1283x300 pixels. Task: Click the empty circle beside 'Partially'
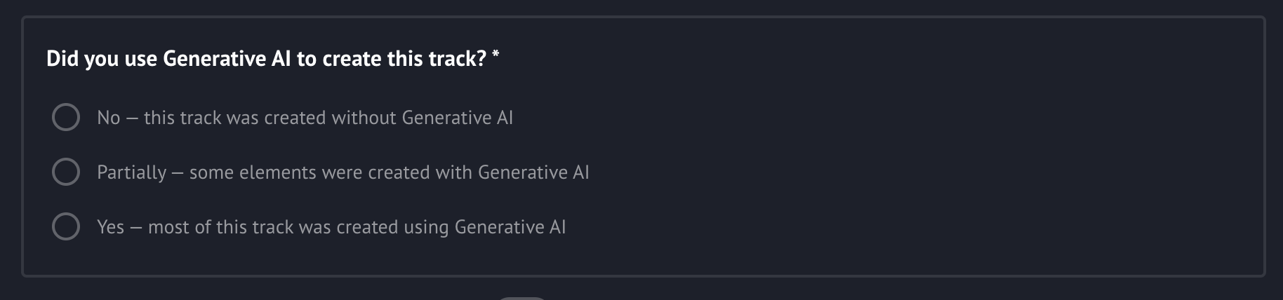pos(66,172)
